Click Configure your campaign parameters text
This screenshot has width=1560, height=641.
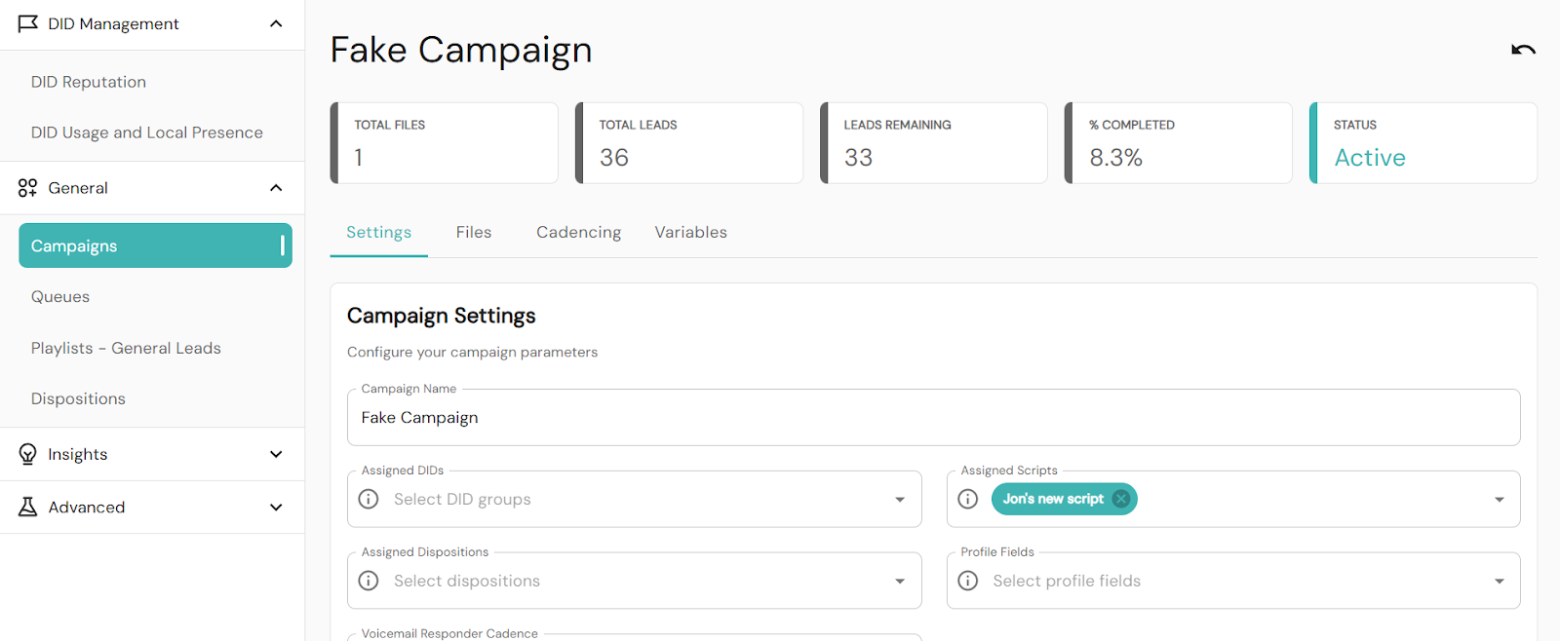473,352
